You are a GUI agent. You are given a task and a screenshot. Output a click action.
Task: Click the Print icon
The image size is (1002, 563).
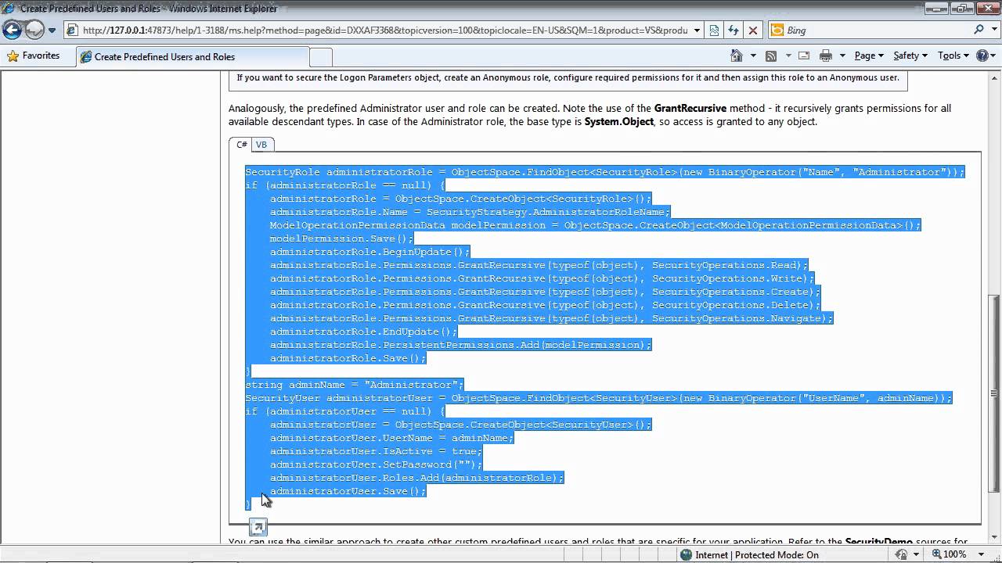(825, 56)
